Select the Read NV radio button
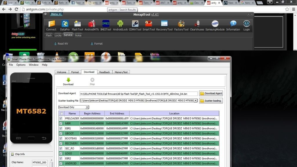This screenshot has width=297, height=167. coord(55,44)
